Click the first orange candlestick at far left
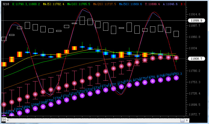Image resolution: width=209 pixels, height=124 pixels. point(4,64)
